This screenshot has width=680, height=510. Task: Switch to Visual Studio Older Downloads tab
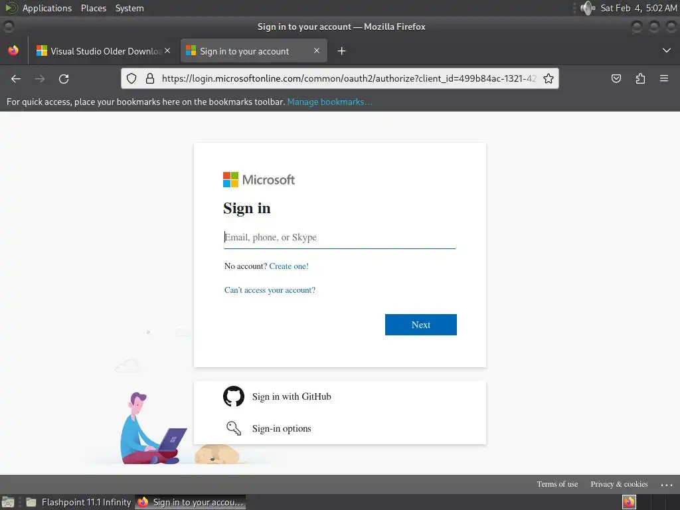coord(103,51)
